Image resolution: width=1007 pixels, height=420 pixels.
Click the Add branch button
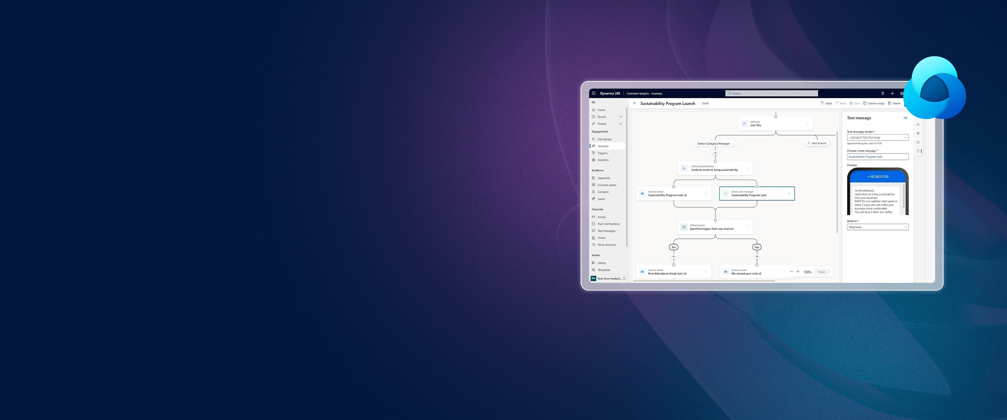[817, 143]
